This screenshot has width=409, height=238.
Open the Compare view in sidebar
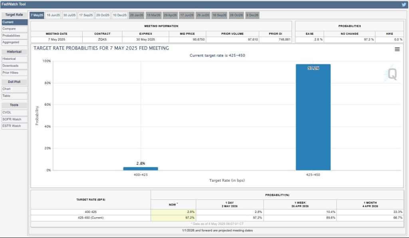pos(14,29)
